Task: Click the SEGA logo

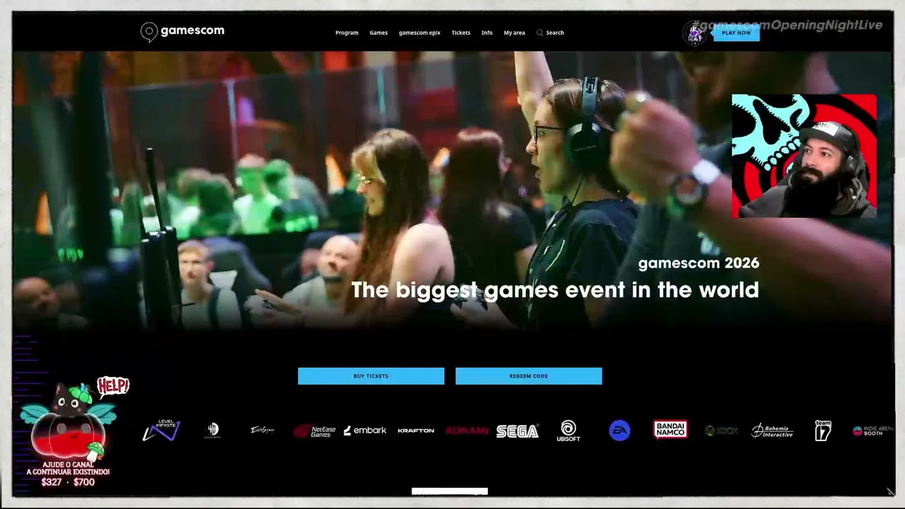Action: 518,431
